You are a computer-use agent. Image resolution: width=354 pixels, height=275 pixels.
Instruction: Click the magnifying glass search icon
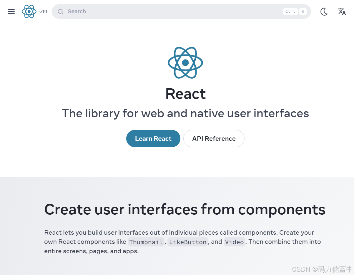coord(60,11)
